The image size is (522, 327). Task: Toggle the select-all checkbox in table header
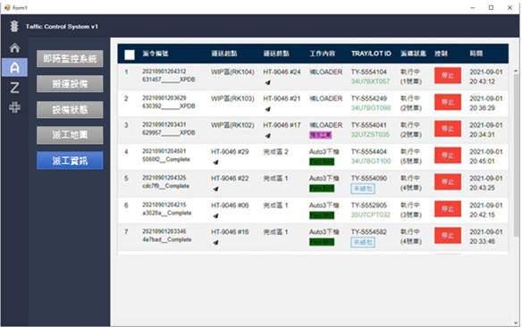pos(130,54)
